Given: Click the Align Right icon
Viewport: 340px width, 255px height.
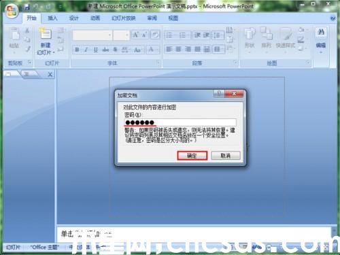Looking at the screenshot, I should [x=188, y=49].
